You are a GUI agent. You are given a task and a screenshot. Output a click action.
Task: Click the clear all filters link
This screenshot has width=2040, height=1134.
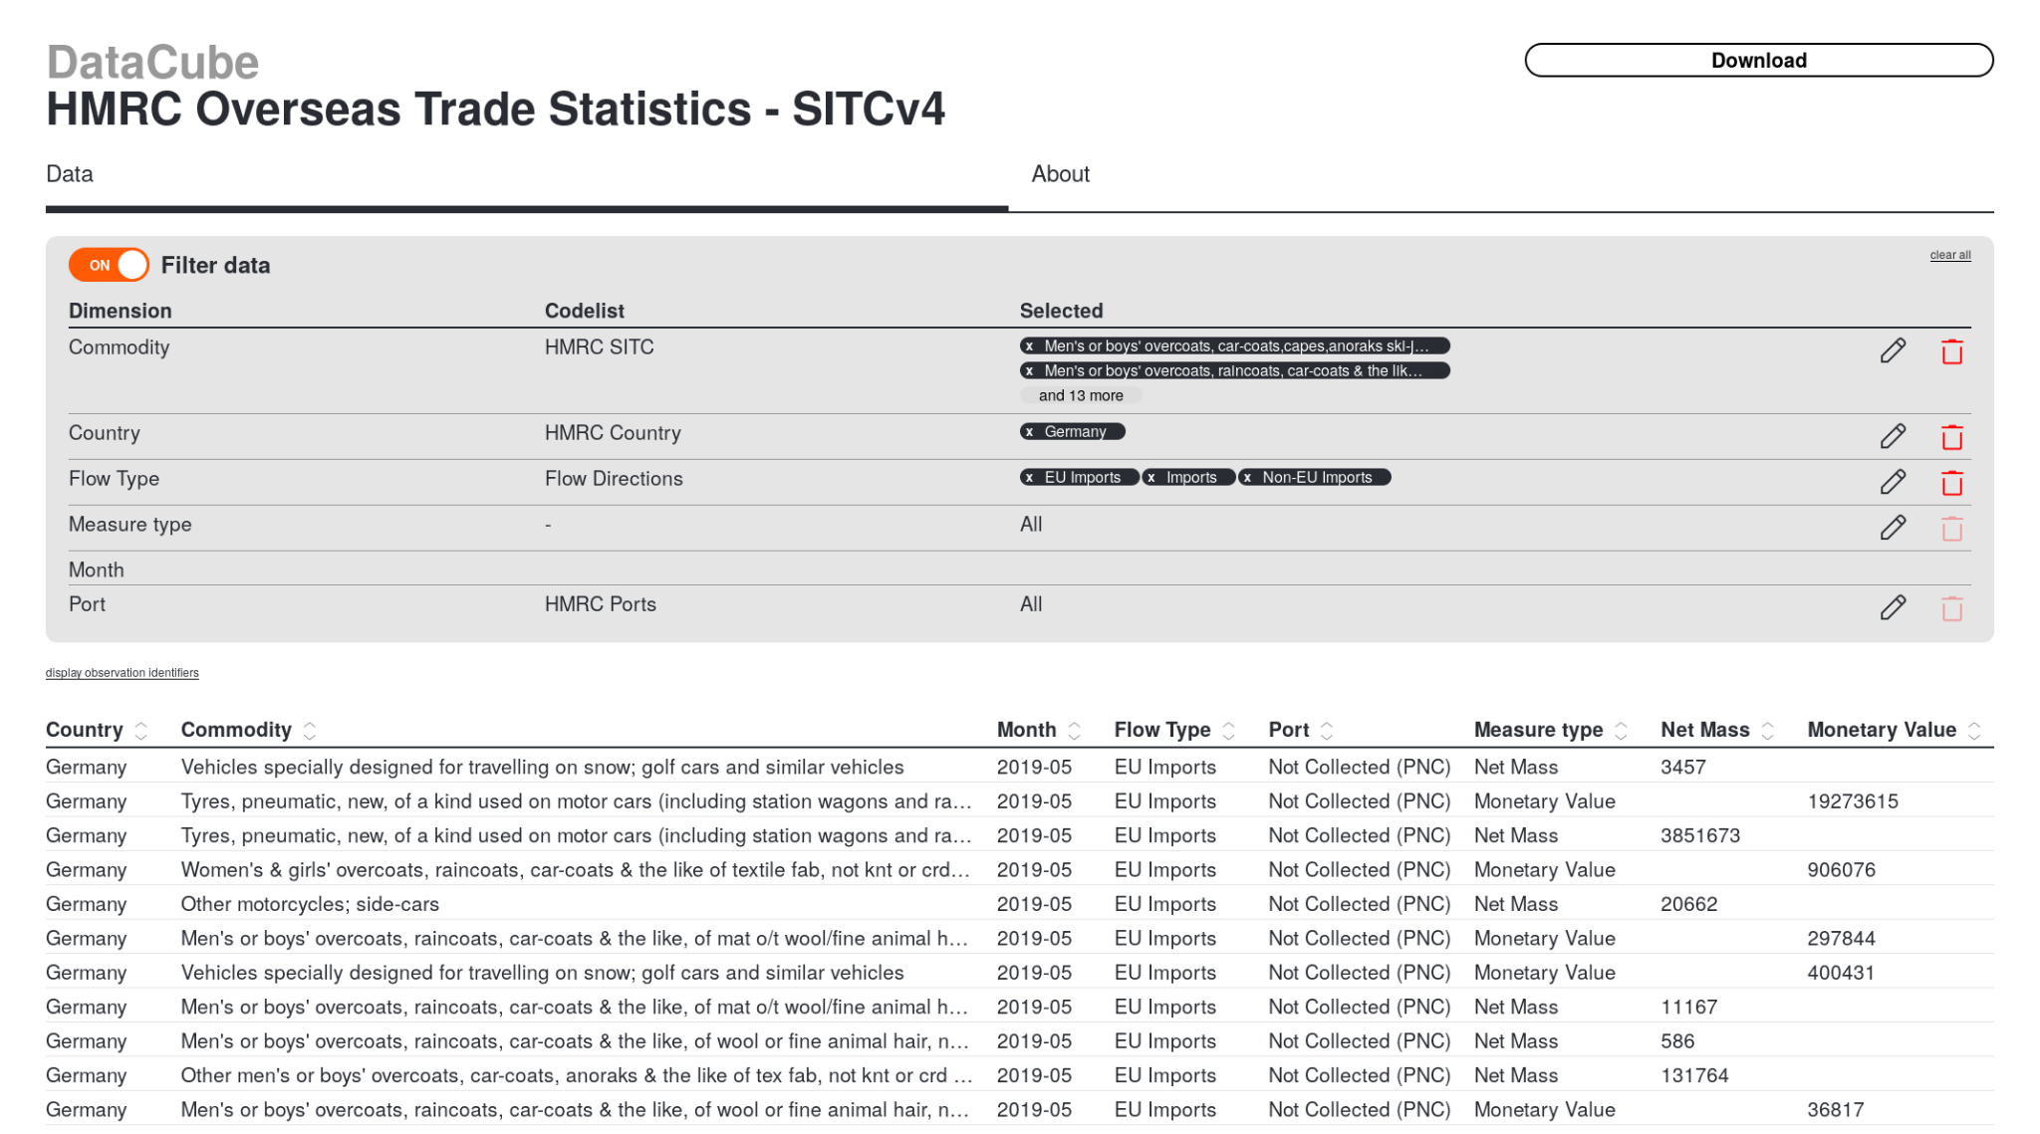pos(1949,255)
